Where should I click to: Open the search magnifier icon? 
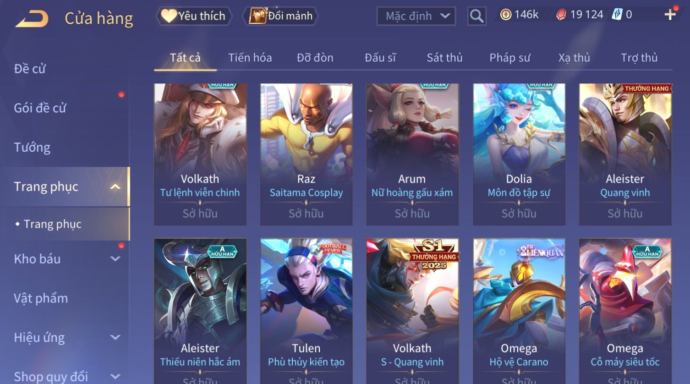coord(476,16)
